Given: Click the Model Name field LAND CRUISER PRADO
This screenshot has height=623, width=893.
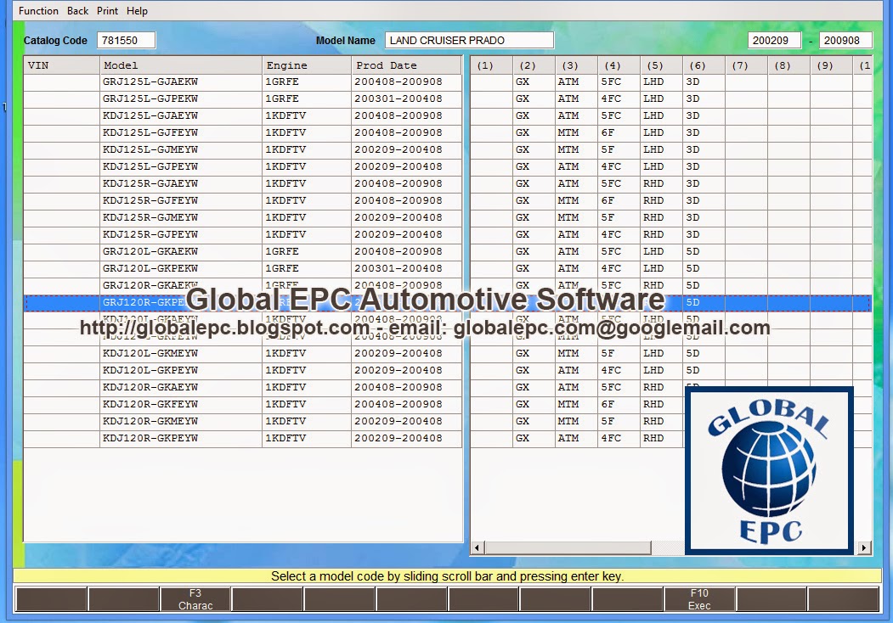Looking at the screenshot, I should (x=469, y=41).
